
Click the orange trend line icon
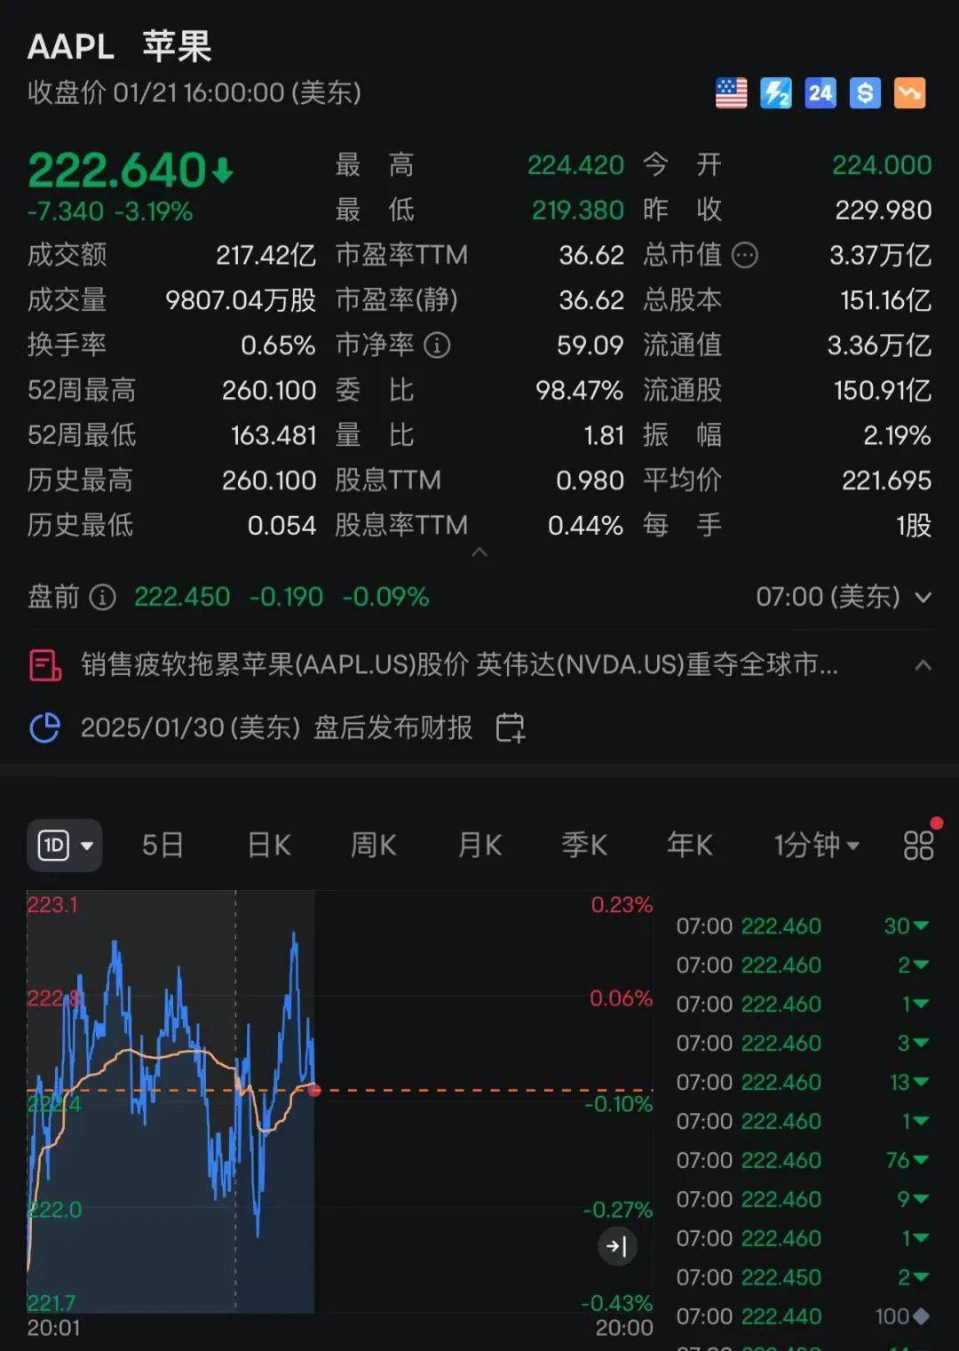point(909,92)
